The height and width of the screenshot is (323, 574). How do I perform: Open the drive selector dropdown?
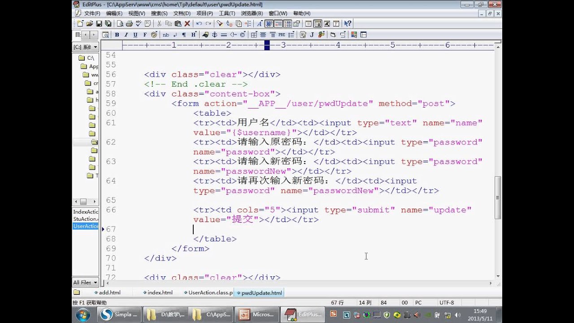(x=86, y=47)
